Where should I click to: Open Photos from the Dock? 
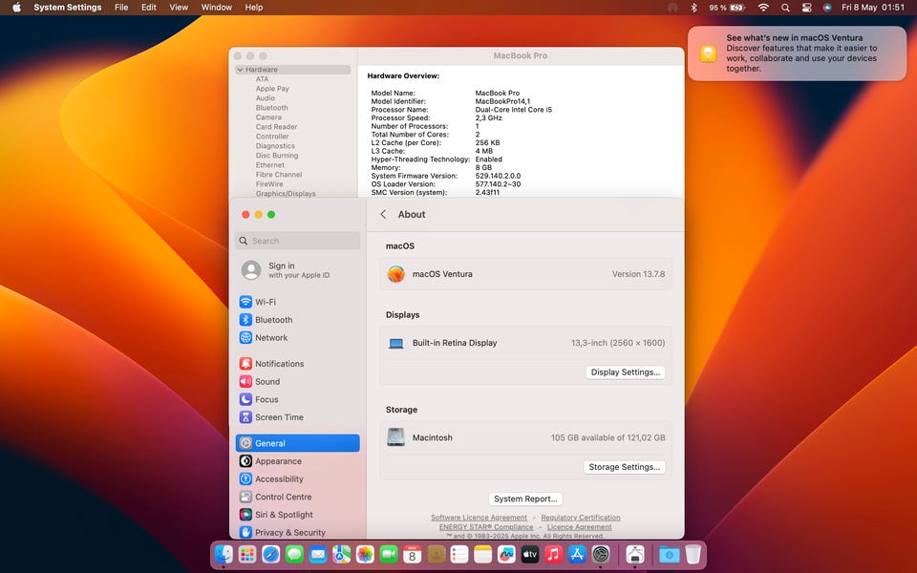click(365, 554)
